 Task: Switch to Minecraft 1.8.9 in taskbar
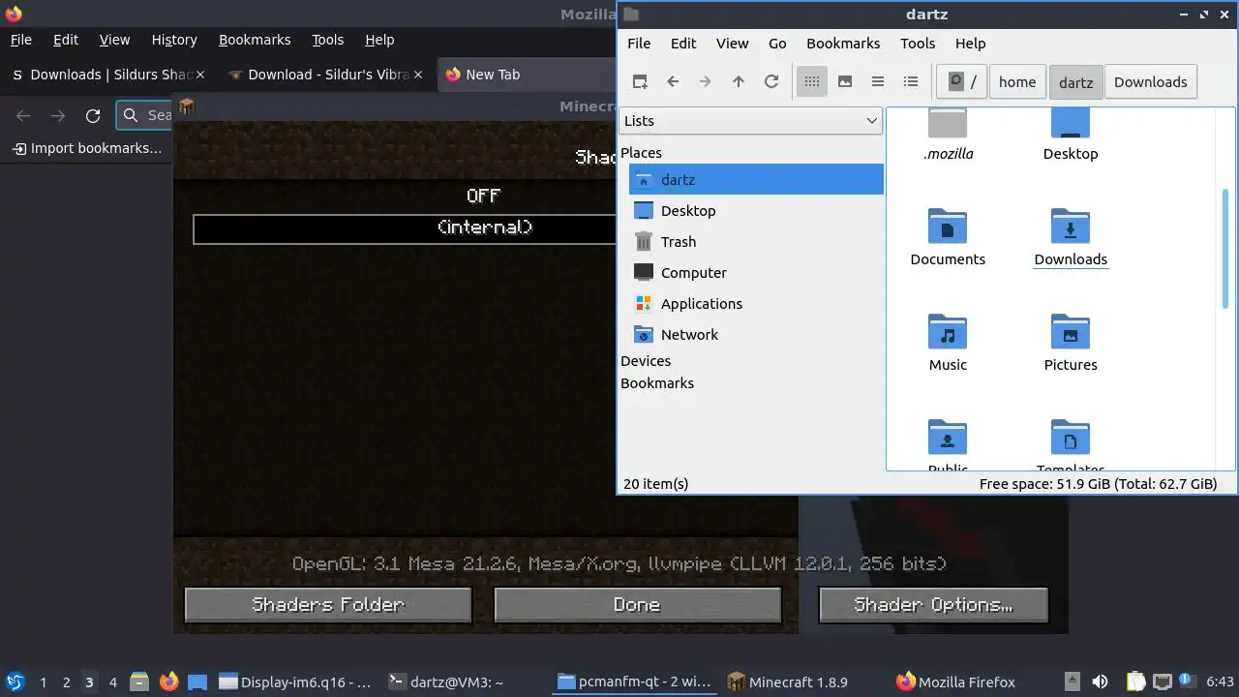788,682
